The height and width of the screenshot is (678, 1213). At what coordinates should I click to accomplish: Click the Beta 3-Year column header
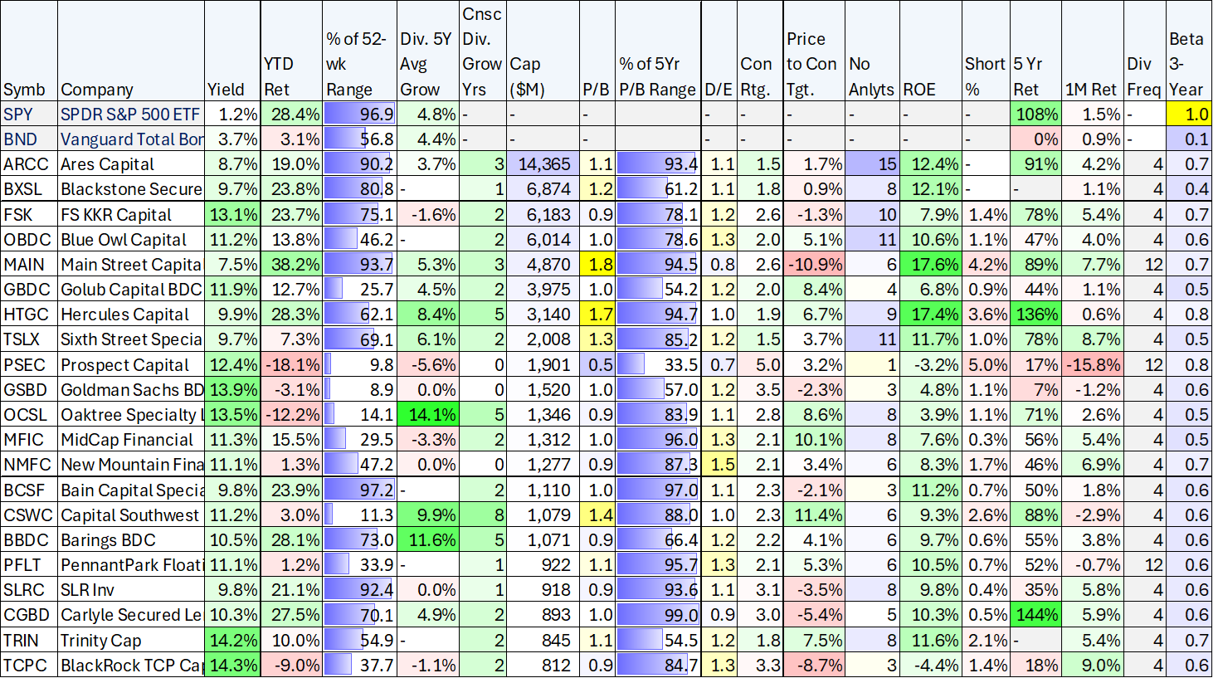point(1189,51)
